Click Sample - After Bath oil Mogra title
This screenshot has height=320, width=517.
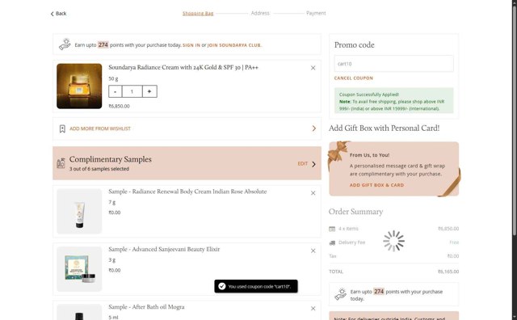pos(146,307)
